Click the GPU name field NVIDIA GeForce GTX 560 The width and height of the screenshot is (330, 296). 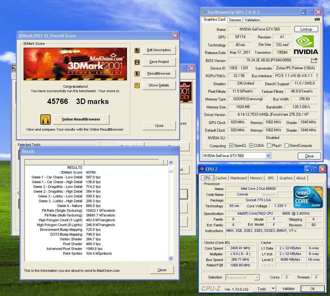coord(259,29)
